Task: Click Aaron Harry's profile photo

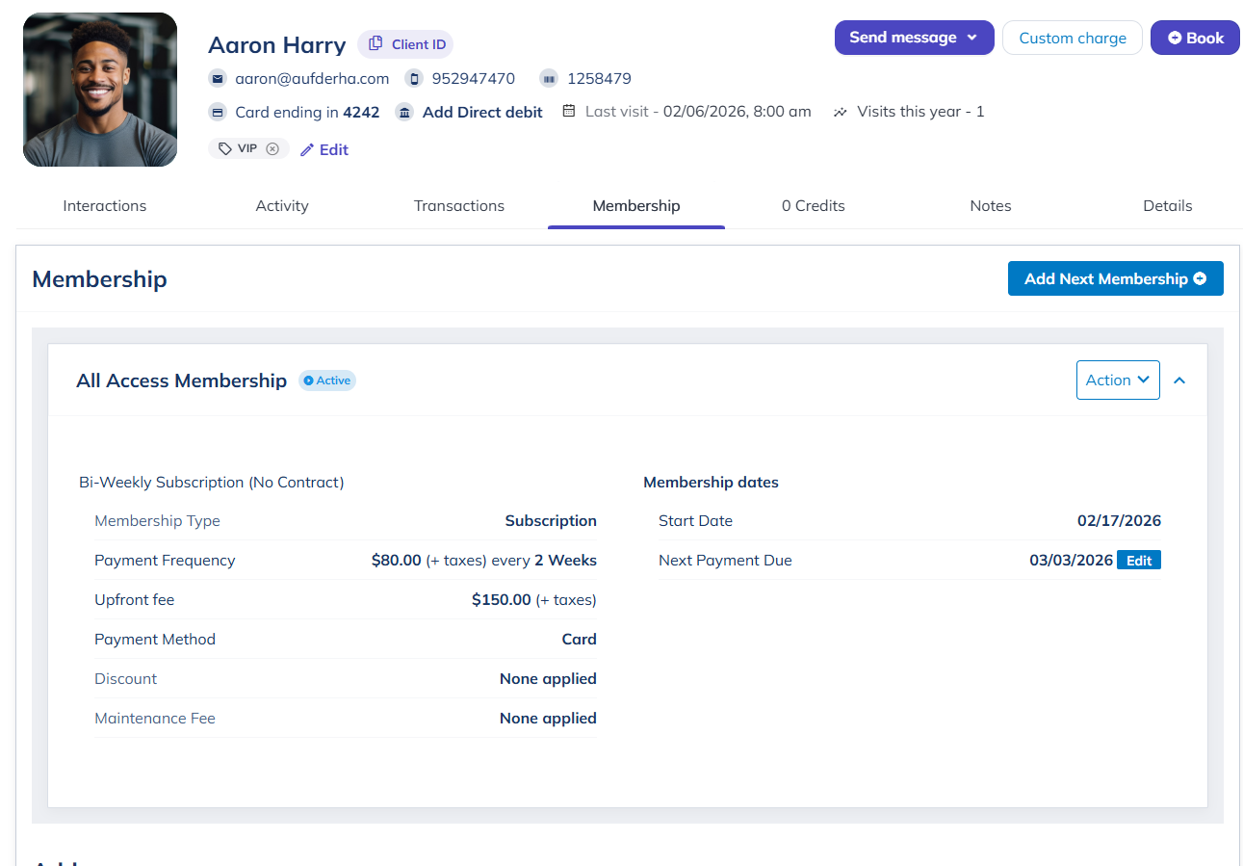Action: click(100, 90)
